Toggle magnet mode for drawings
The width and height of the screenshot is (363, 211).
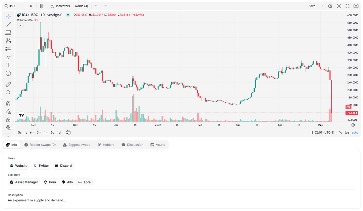[8, 103]
